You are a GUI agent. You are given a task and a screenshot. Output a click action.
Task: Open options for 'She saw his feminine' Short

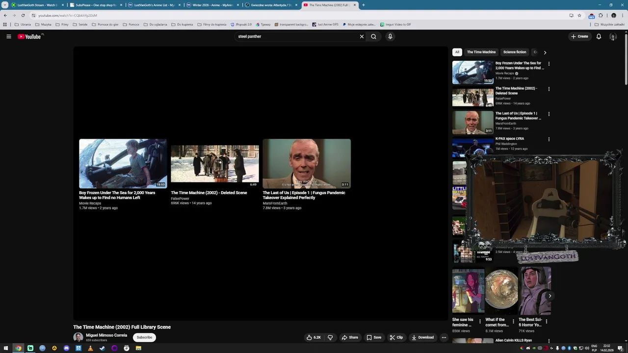coord(480,322)
